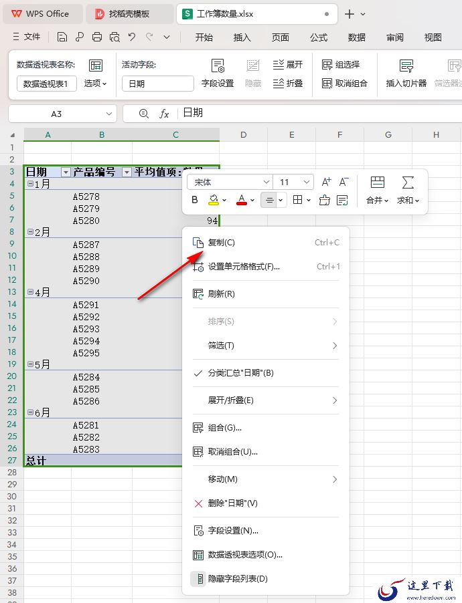Click the redo arrow icon

149,37
